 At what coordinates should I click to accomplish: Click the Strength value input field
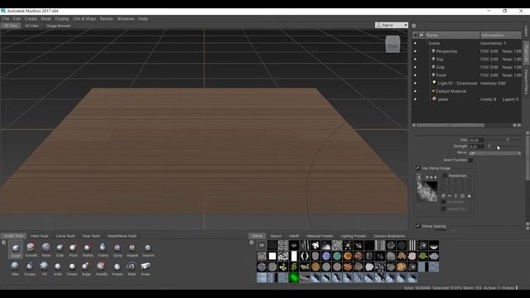477,147
